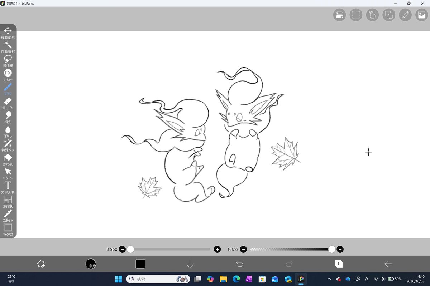Image resolution: width=430 pixels, height=286 pixels.
Task: Click the pointing-hand touch icon in top toolbar
Action: 372,15
